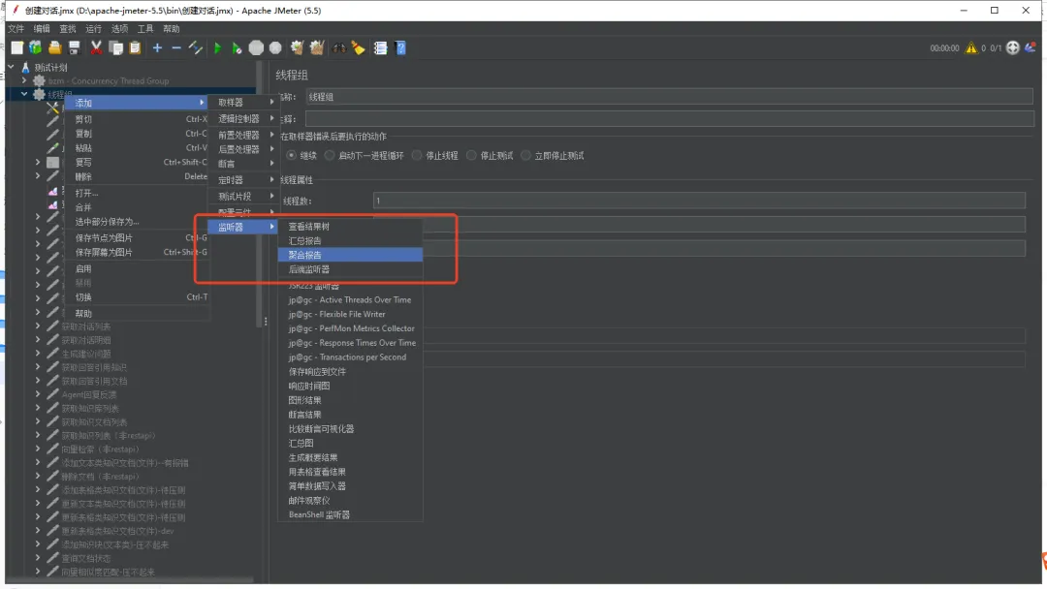Click the Function Helper list icon
Screen dimensions: 1047x589
[x=381, y=47]
